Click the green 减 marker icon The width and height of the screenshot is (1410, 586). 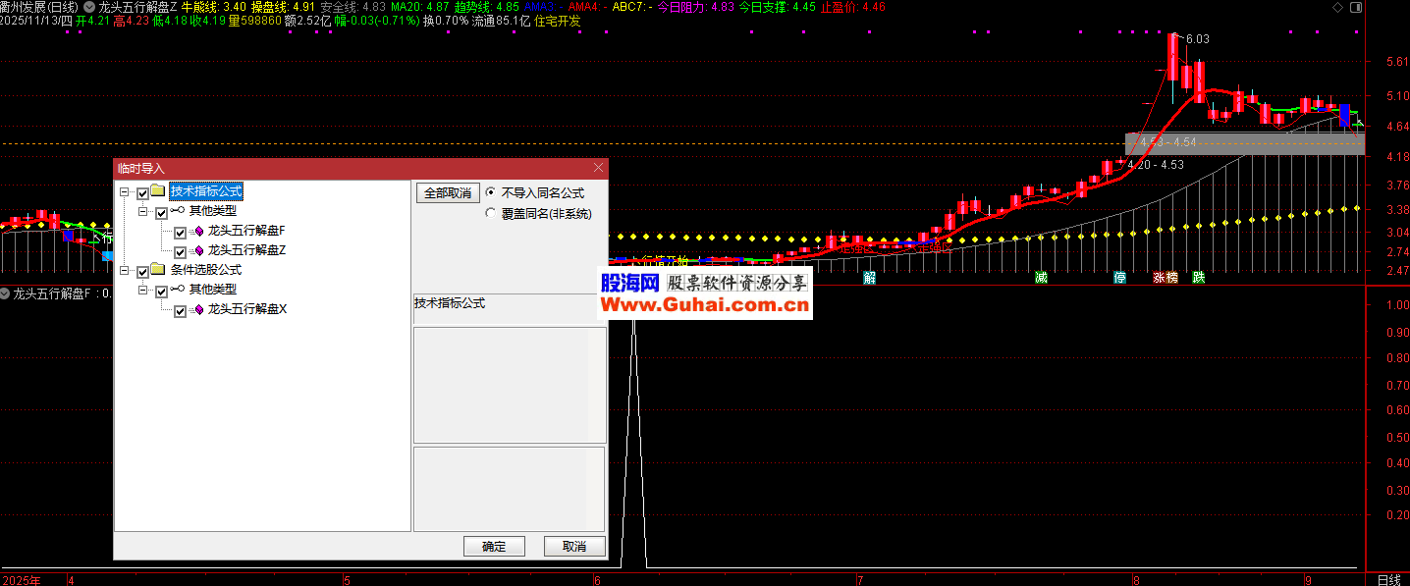pyautogui.click(x=1041, y=278)
